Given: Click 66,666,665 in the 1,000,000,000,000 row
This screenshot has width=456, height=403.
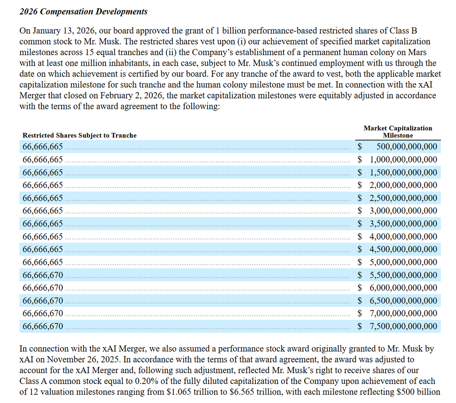Looking at the screenshot, I should click(43, 160).
